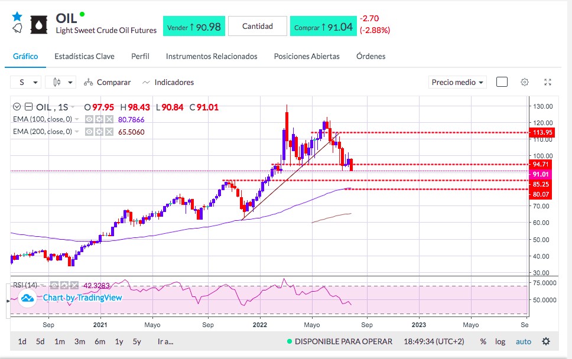Click the Vender 90.98 button
Screen dimensions: 572x359
tap(194, 26)
